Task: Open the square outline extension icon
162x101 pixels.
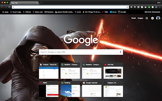Action: (142, 7)
